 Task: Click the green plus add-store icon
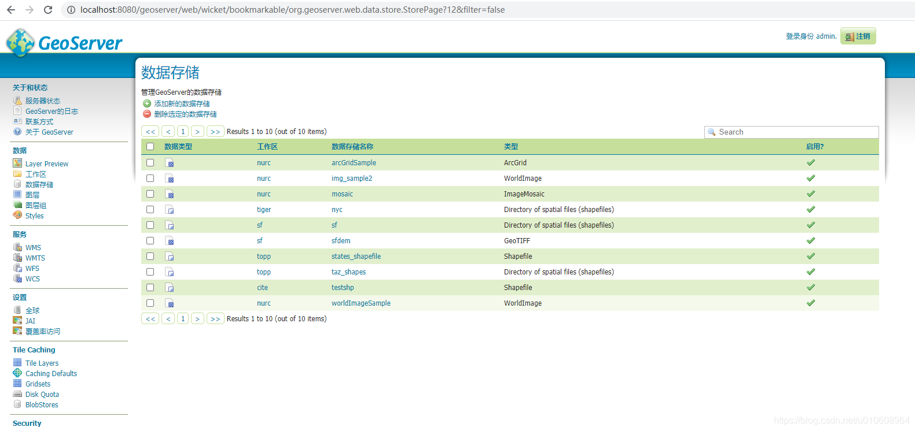(147, 103)
